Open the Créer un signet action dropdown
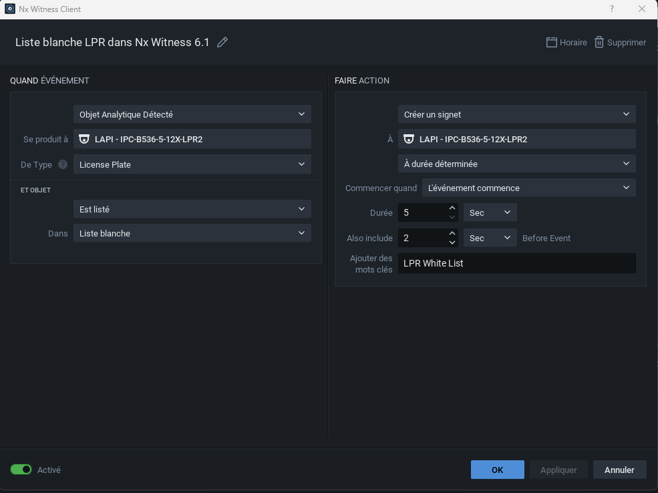658x493 pixels. 516,114
